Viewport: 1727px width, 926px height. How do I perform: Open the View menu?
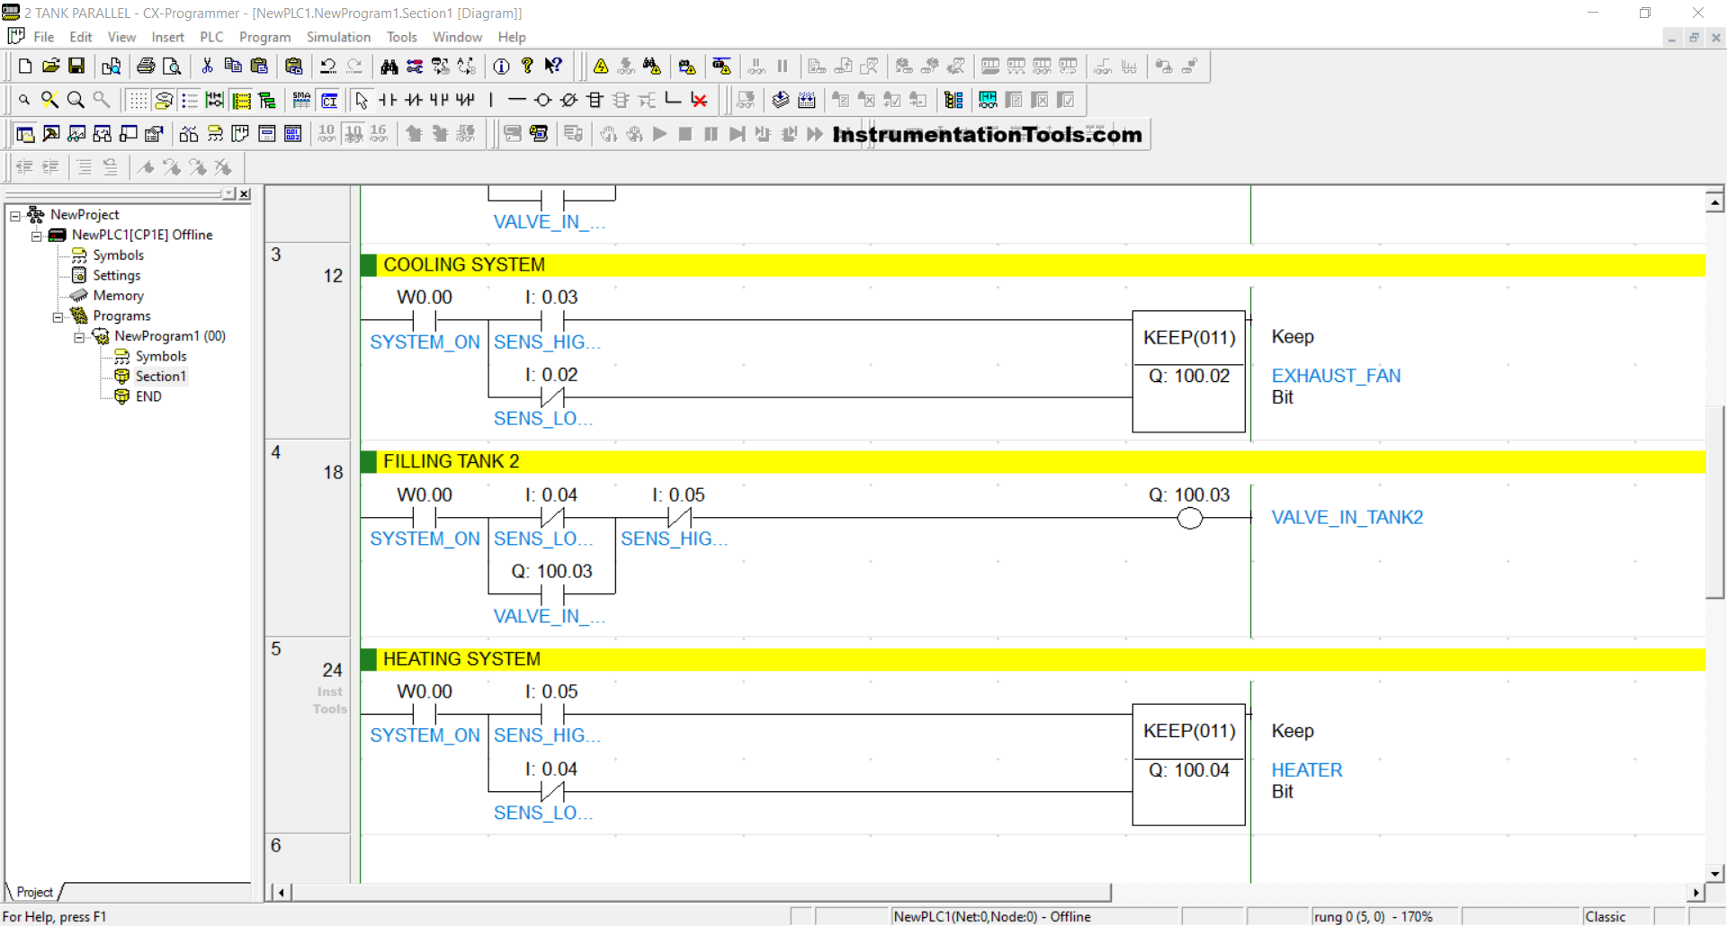click(121, 37)
